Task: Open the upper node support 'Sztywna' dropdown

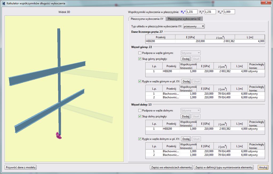Action: [x=190, y=53]
